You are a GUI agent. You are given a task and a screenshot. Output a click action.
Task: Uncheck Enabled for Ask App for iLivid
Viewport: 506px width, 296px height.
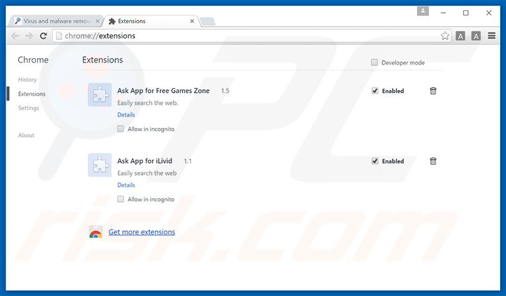point(375,161)
